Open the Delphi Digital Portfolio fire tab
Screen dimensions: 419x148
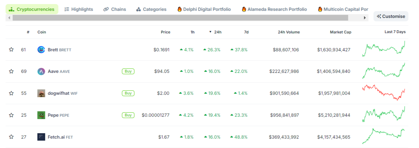point(204,9)
